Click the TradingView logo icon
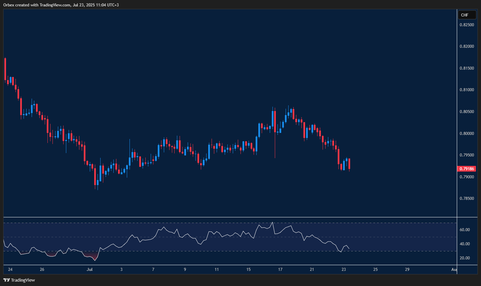This screenshot has height=286, width=481. pyautogui.click(x=7, y=280)
